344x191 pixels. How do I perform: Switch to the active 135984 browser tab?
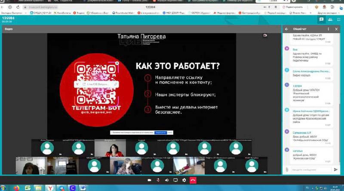click(x=273, y=1)
